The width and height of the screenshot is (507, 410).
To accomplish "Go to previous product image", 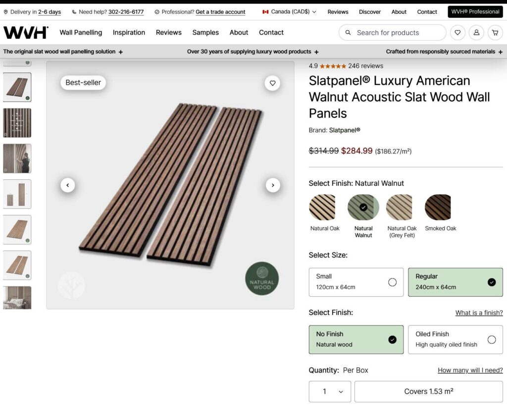I will (x=68, y=185).
